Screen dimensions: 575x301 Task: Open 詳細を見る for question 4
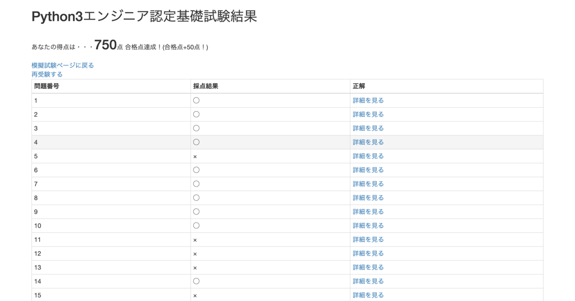click(368, 142)
